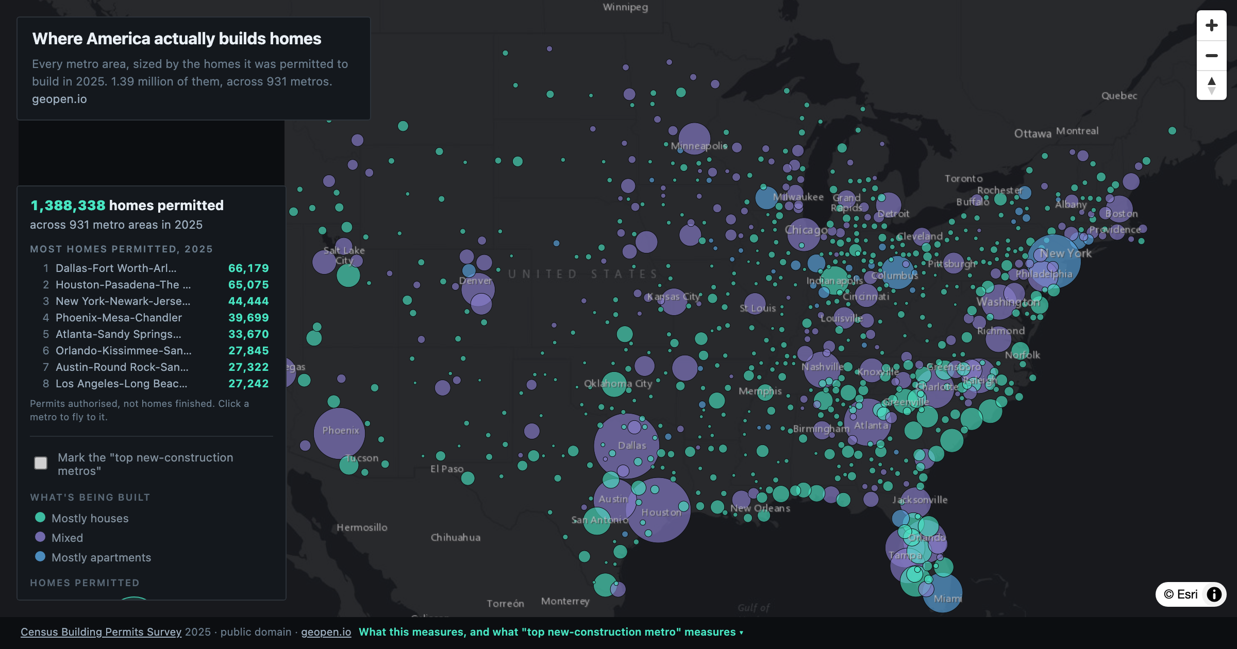Select the New York-Newark row in the ranking
The image size is (1237, 649).
pyautogui.click(x=151, y=301)
